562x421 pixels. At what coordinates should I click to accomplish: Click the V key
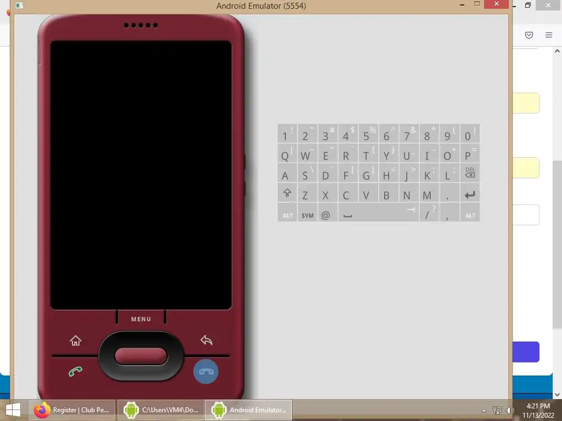pos(368,193)
